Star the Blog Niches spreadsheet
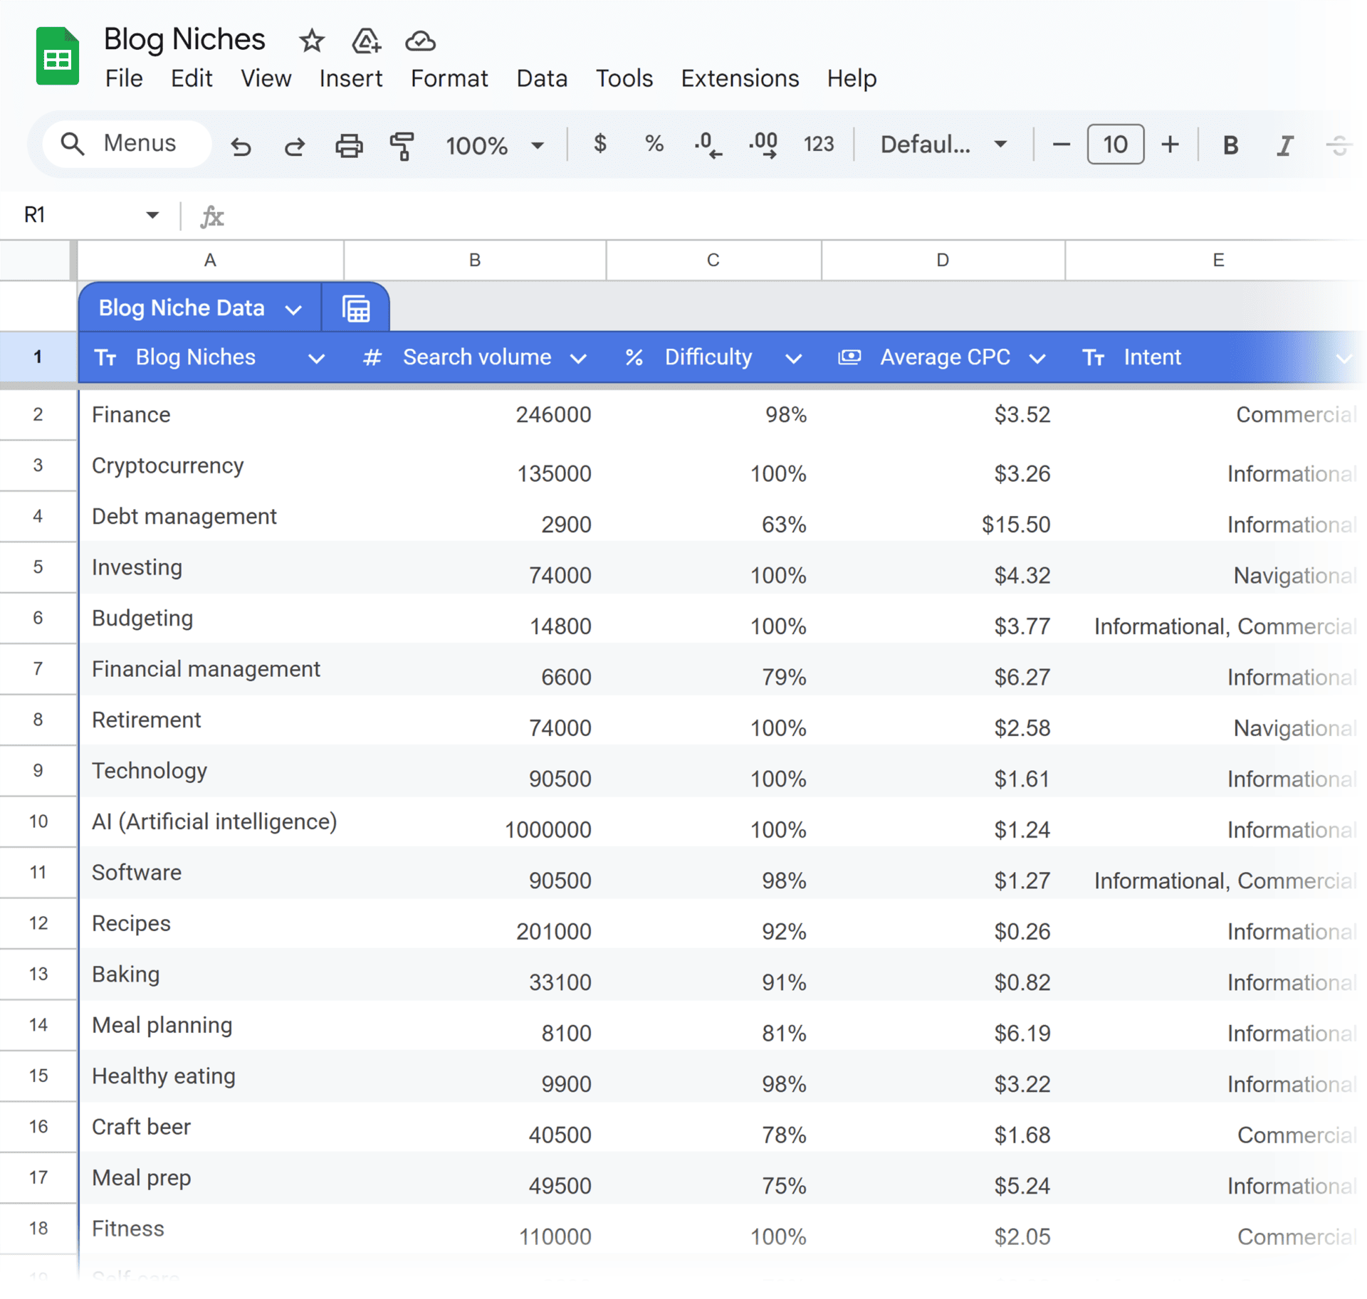1367x1299 pixels. [x=311, y=41]
